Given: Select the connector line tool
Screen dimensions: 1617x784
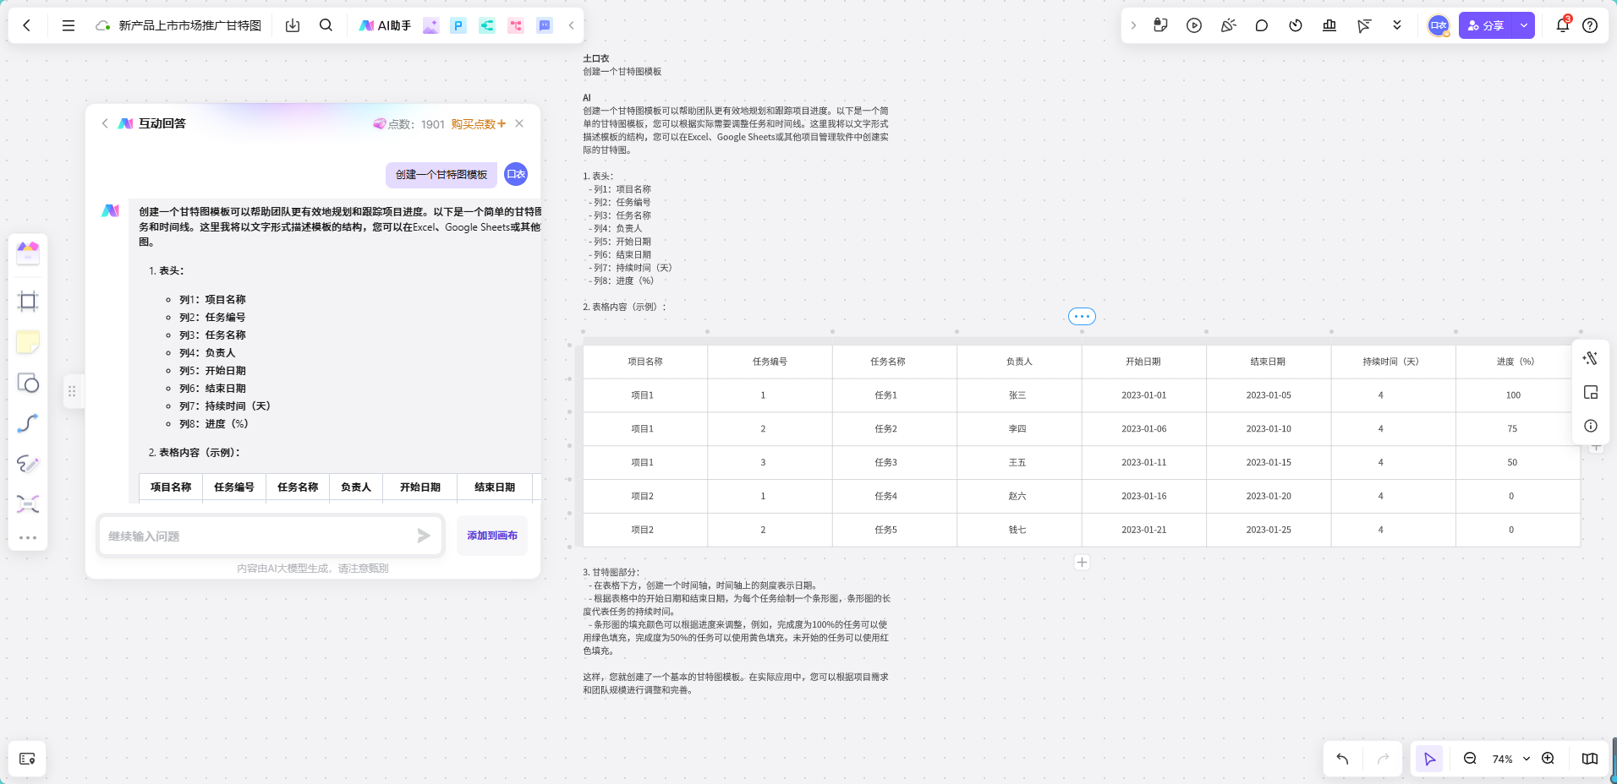Looking at the screenshot, I should (x=28, y=423).
